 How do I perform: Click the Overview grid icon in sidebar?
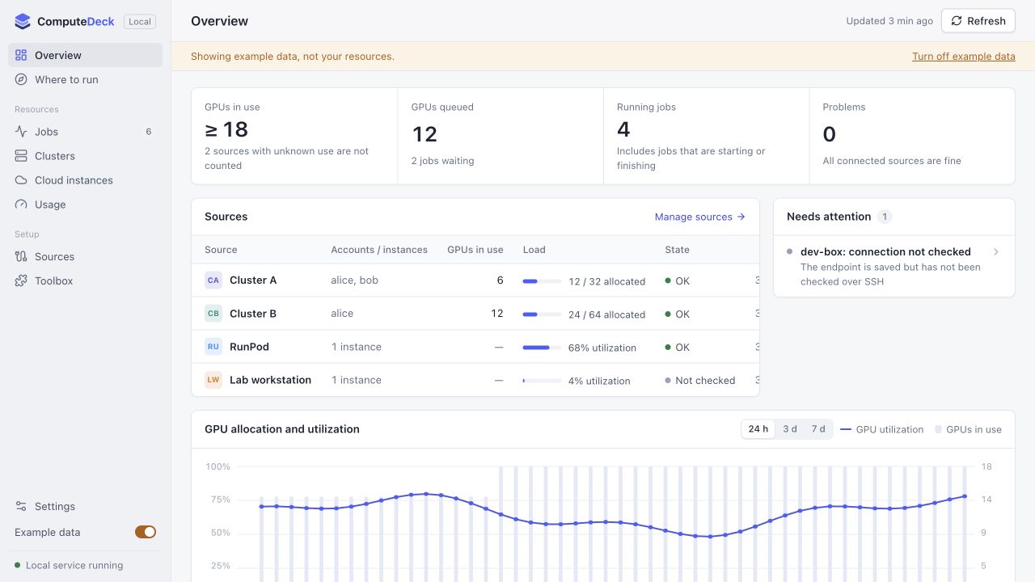coord(21,55)
